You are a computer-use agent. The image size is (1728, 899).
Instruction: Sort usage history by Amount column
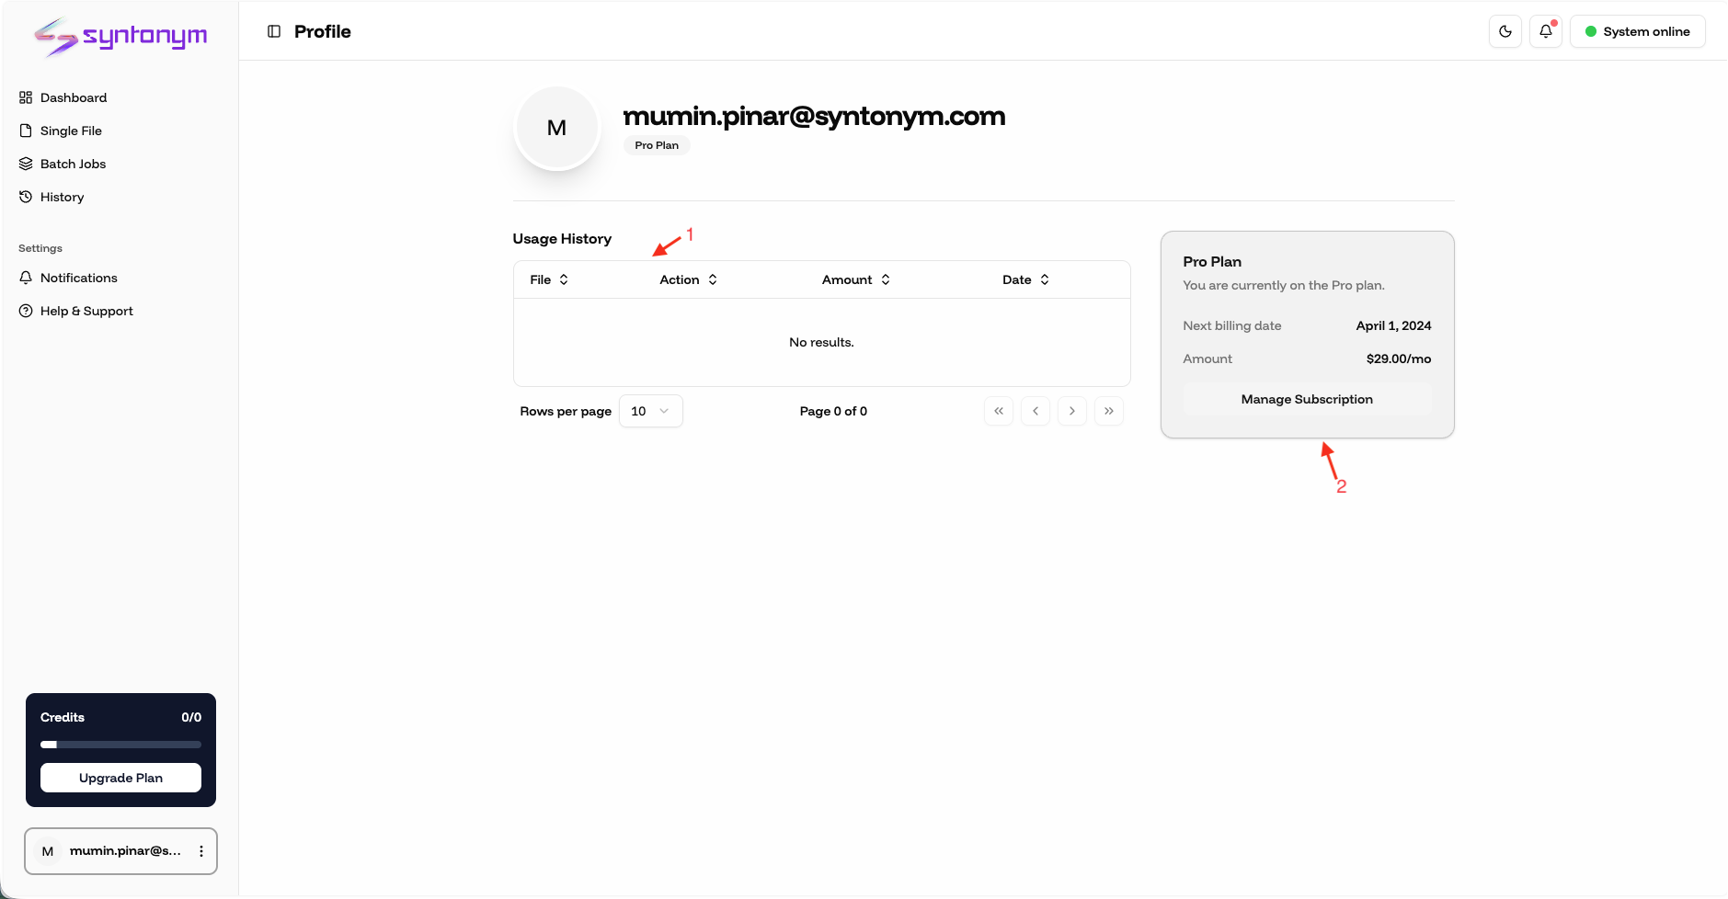(x=856, y=279)
